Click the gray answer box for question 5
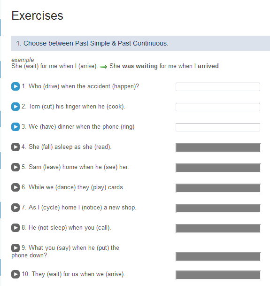 pyautogui.click(x=218, y=168)
